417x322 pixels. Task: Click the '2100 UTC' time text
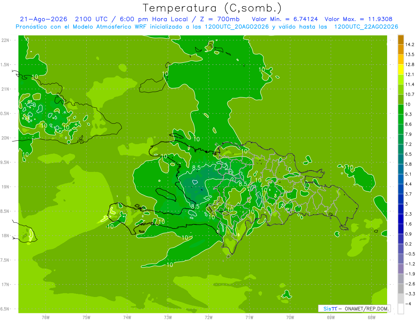point(92,19)
